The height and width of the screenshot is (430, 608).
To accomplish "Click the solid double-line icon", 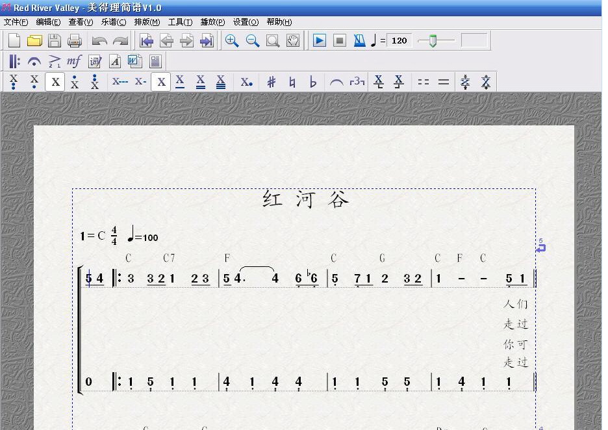I will 443,82.
